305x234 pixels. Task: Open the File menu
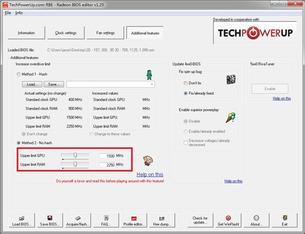tap(8, 13)
